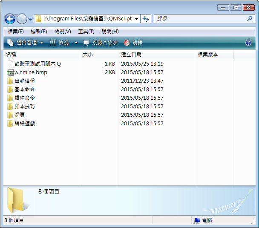259x228 pixels.
Task: Click the Forward navigation arrow button
Action: click(22, 19)
